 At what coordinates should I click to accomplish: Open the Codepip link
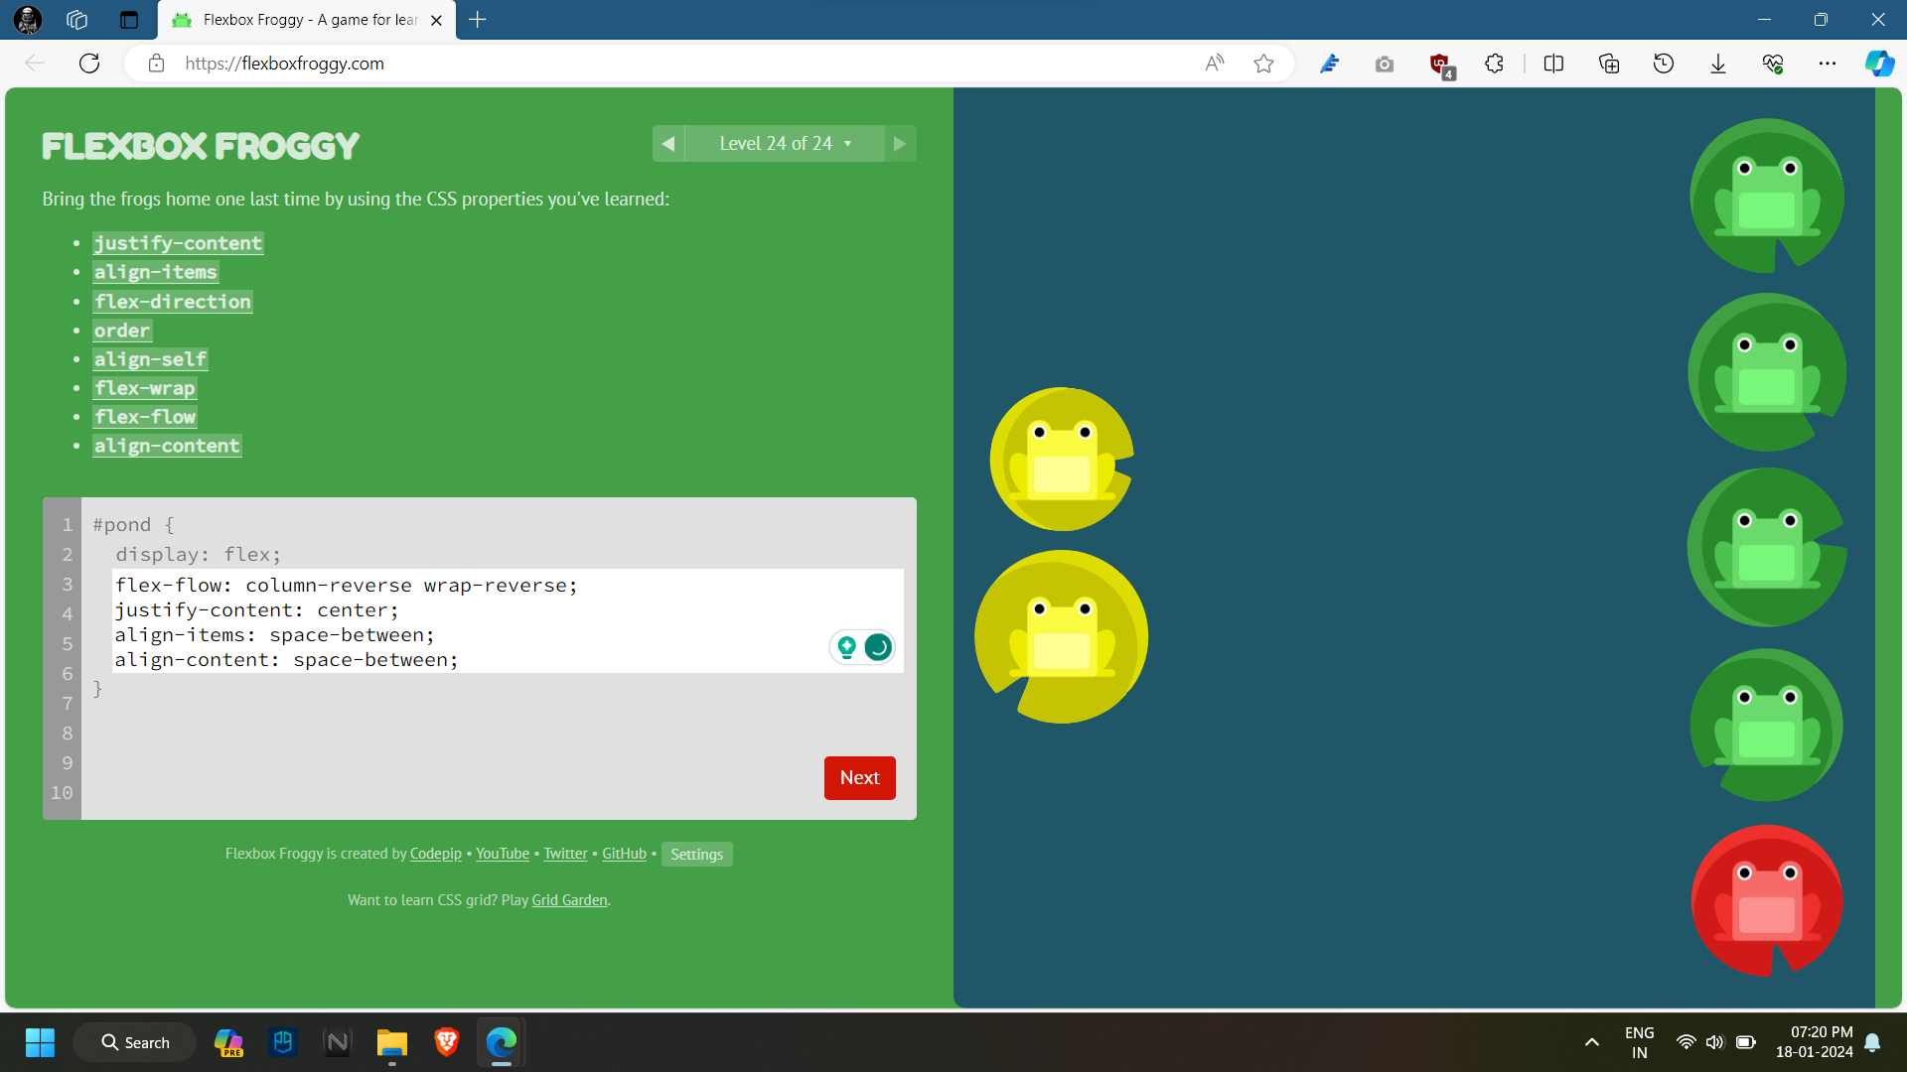[435, 854]
